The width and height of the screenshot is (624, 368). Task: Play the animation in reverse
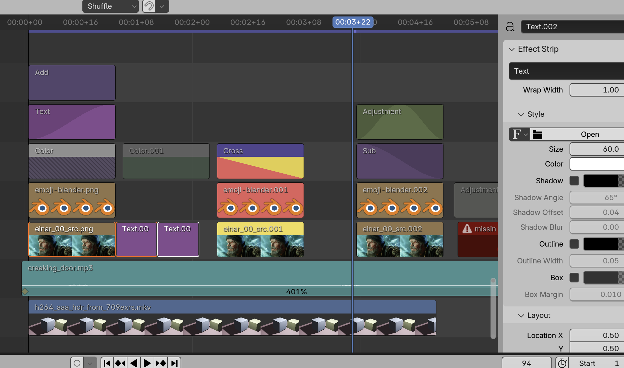coord(134,363)
